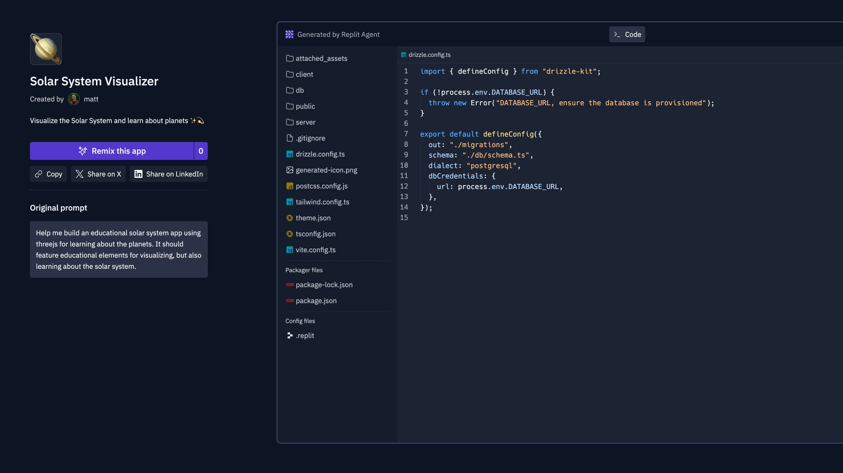The width and height of the screenshot is (843, 473).
Task: Open postcss.config.js file
Action: click(x=317, y=186)
